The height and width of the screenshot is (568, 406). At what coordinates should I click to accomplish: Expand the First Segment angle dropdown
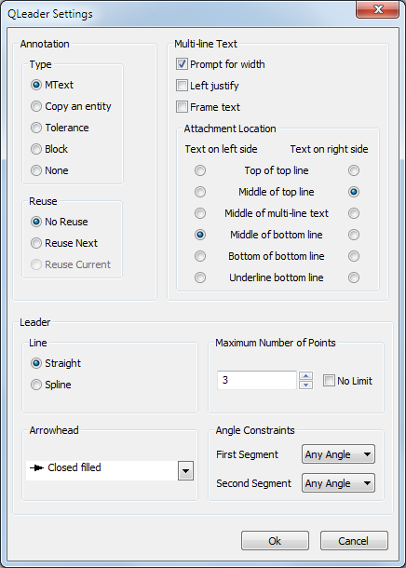click(x=338, y=454)
